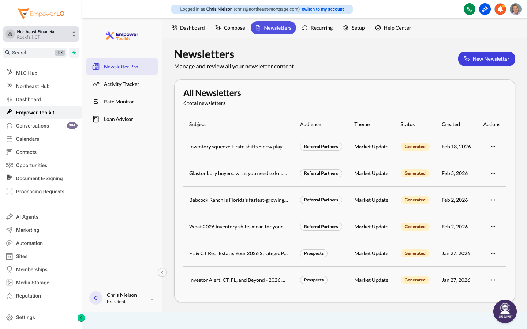527x329 pixels.
Task: Click the Rate Monitor dollar icon
Action: (96, 102)
